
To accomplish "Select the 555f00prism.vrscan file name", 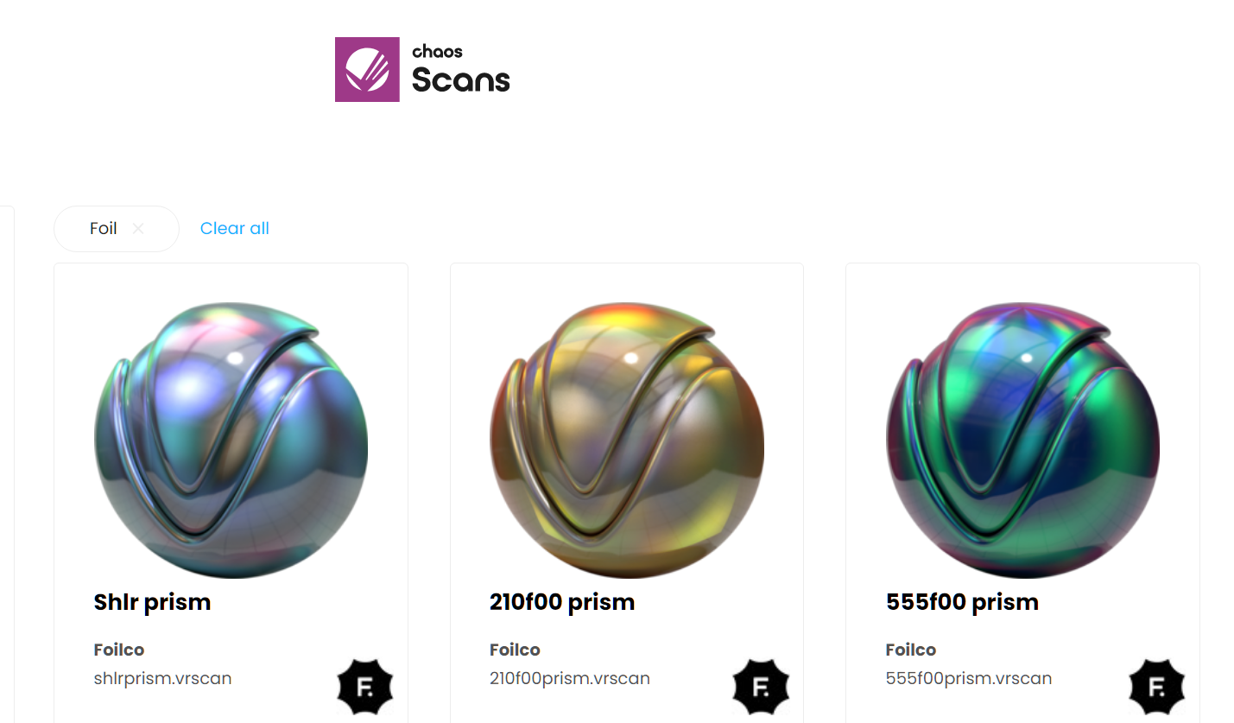I will [969, 678].
